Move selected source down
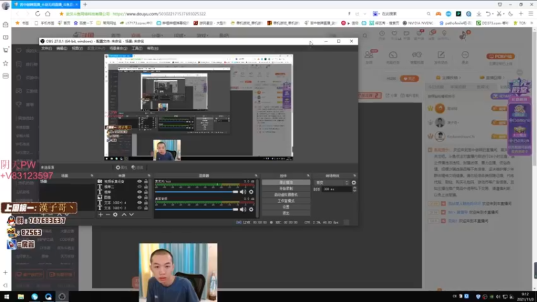 pos(131,215)
